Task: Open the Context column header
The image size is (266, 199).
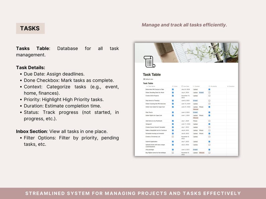Action: point(196,86)
